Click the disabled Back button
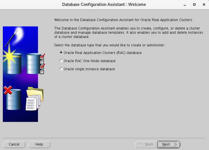209x150 pixels. 146,144
